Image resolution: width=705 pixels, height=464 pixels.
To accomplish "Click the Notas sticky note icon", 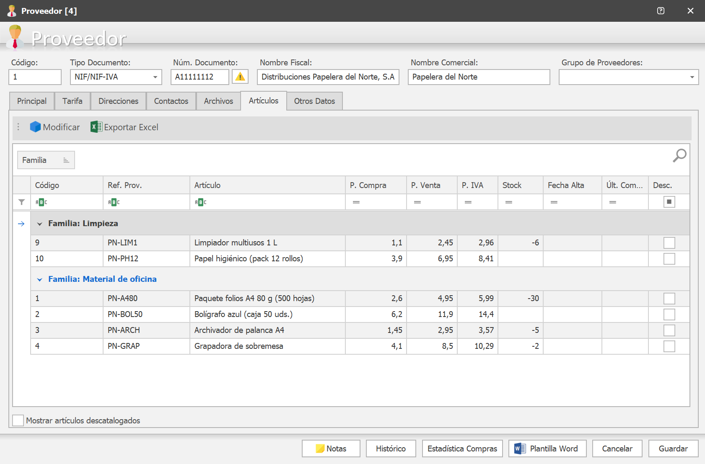I will (x=320, y=449).
